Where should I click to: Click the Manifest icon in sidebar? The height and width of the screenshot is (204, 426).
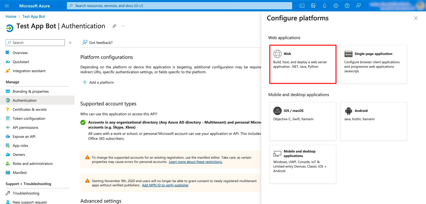[x=8, y=172]
